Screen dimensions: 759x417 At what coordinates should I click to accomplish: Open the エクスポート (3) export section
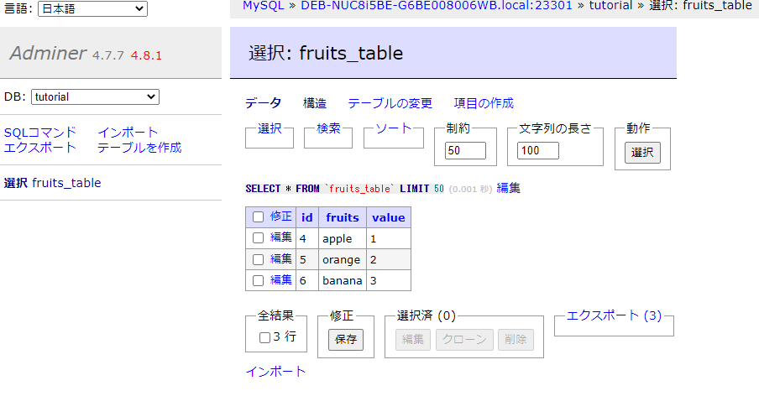614,315
